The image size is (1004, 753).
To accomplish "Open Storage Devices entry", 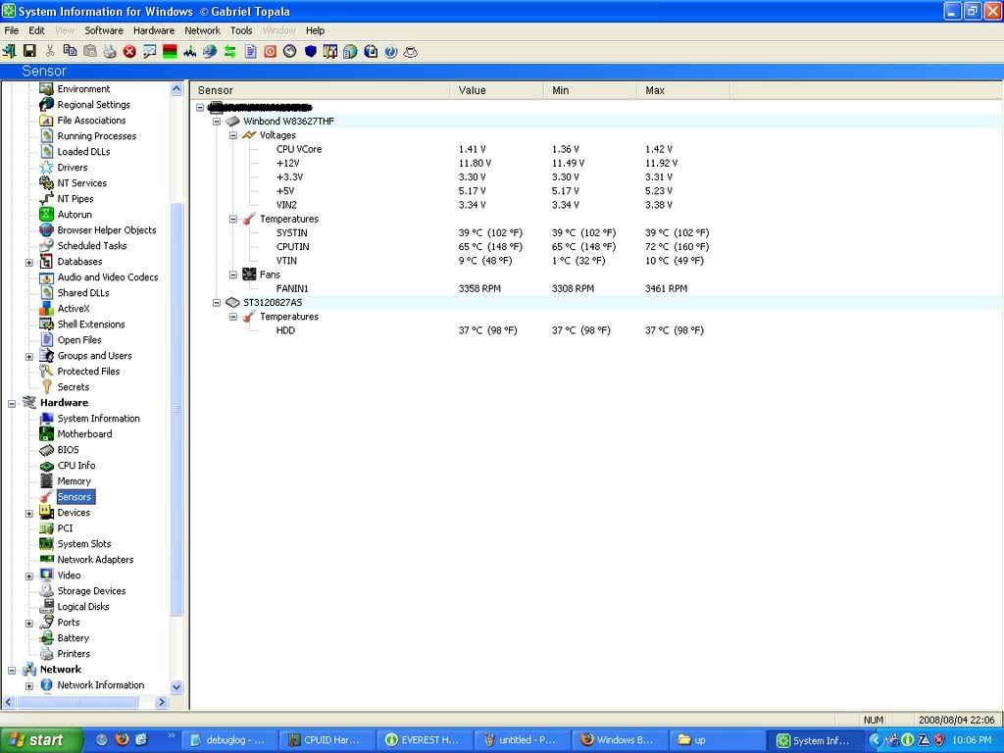I will click(91, 590).
